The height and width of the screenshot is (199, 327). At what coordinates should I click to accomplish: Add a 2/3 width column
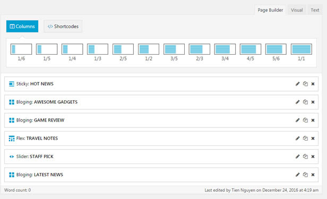pyautogui.click(x=200, y=49)
